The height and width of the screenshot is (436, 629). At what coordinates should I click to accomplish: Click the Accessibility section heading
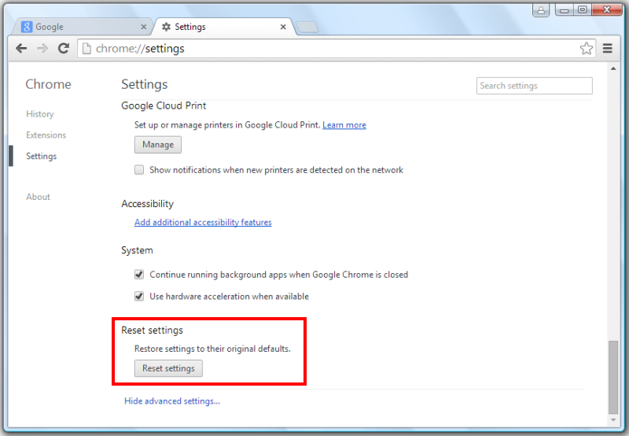pyautogui.click(x=147, y=204)
